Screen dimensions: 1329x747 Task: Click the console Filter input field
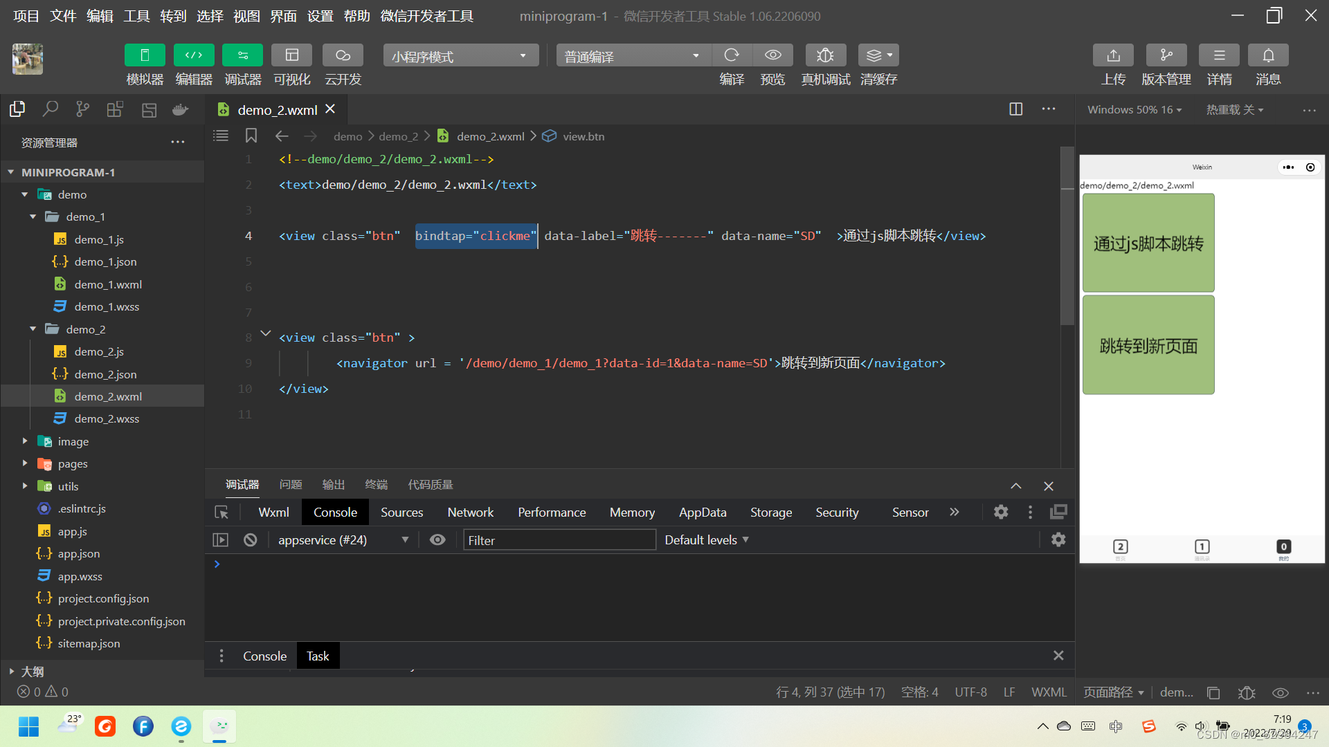click(x=559, y=540)
